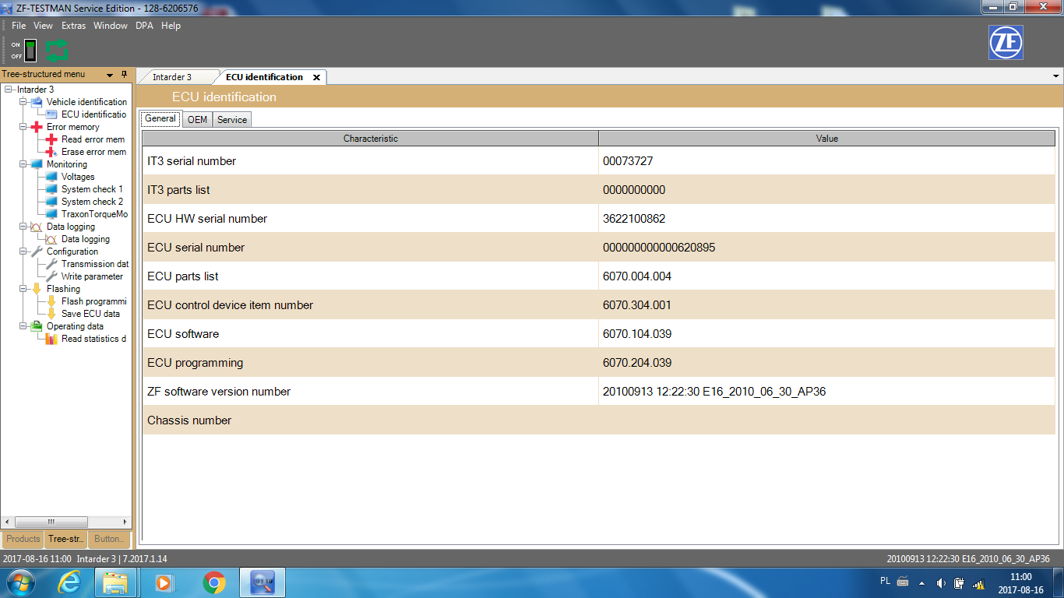The height and width of the screenshot is (598, 1064).
Task: Select the Error memory red cross node
Action: point(37,127)
